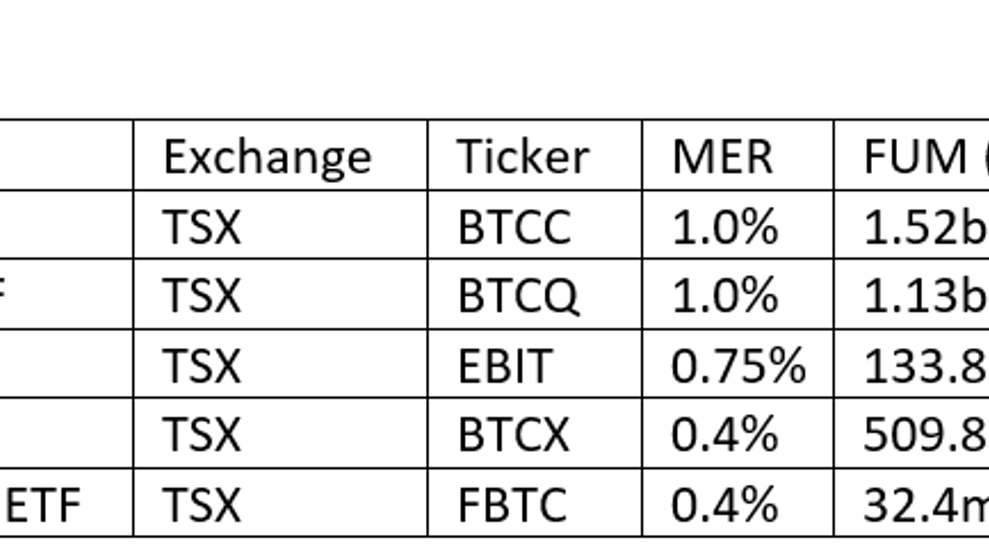
Task: Select the MER header cell
Action: [x=737, y=156]
